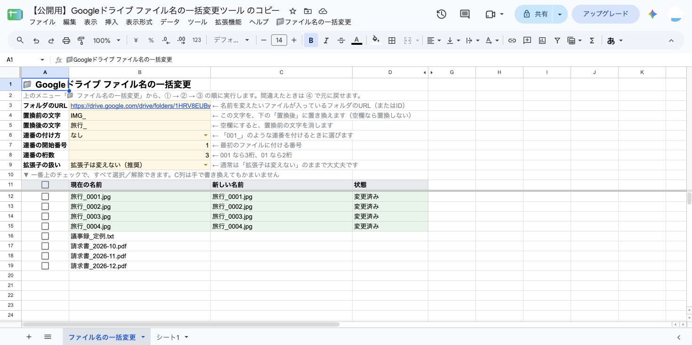Open the ファイル menu
The width and height of the screenshot is (692, 345).
(x=42, y=22)
